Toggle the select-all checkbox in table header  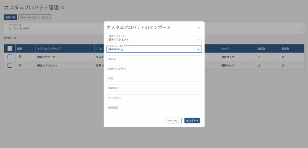click(x=10, y=48)
